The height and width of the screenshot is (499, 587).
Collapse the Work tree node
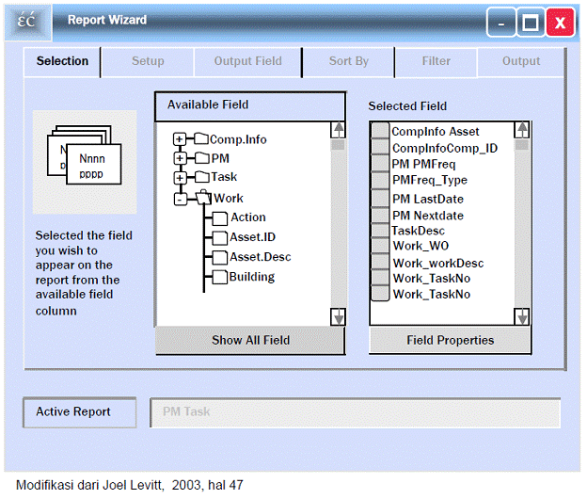[x=180, y=200]
